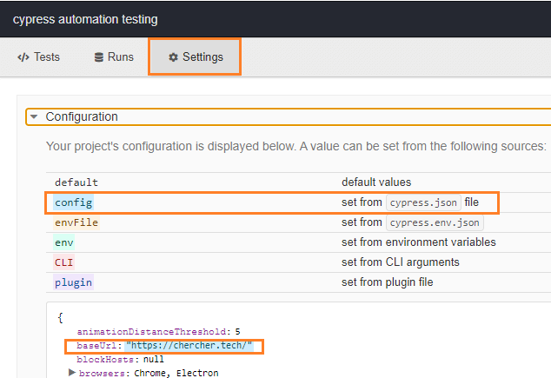551x378 pixels.
Task: Click the Runs database icon
Action: [x=99, y=57]
